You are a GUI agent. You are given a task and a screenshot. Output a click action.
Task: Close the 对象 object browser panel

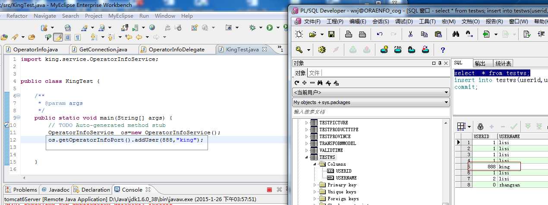(446, 63)
